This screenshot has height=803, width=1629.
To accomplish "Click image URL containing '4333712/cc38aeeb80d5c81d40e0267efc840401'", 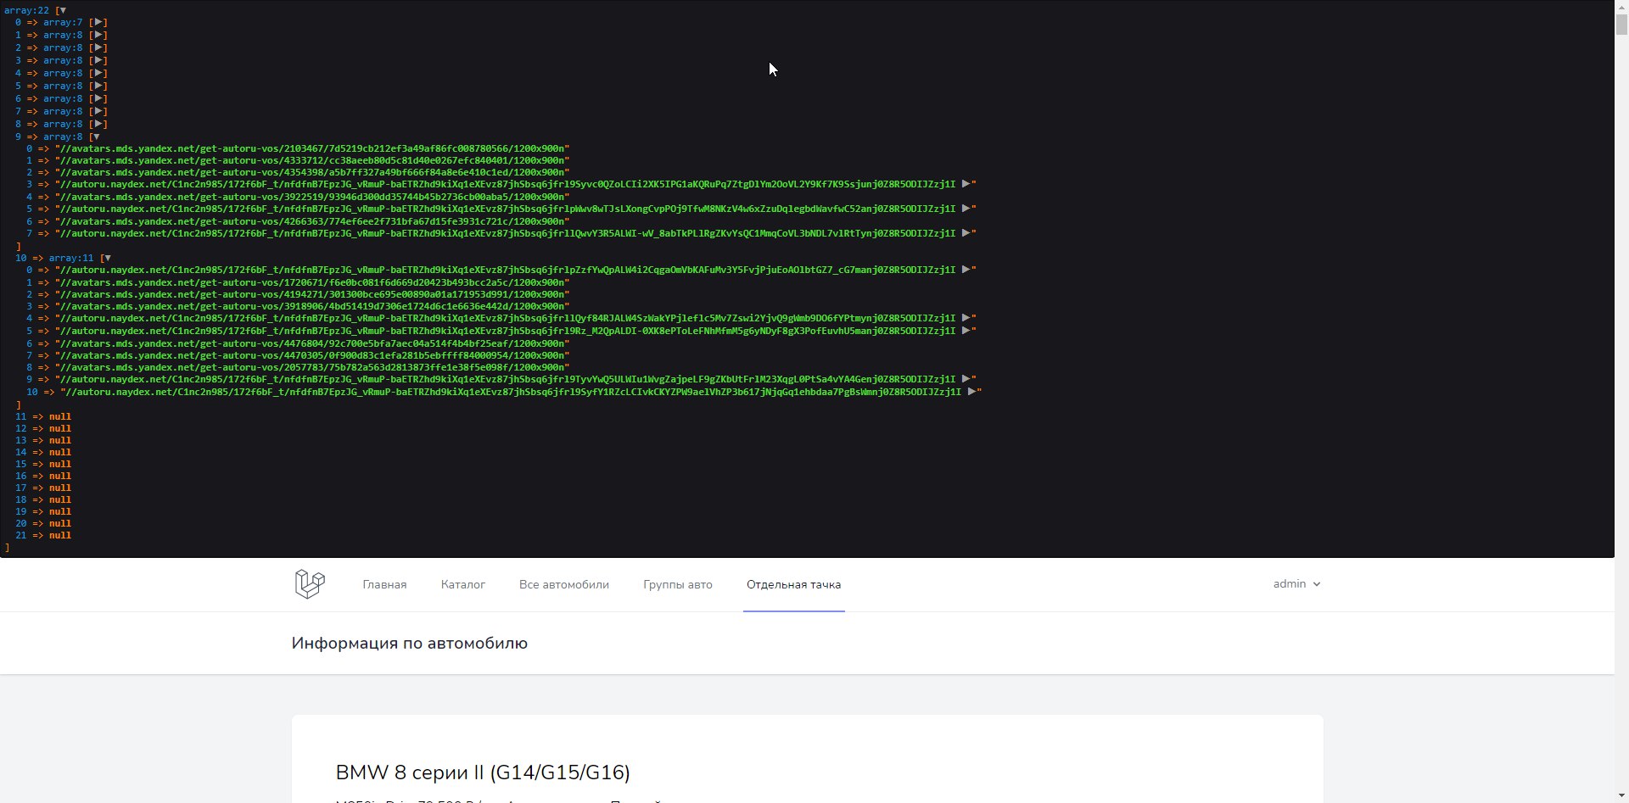I will click(x=312, y=160).
